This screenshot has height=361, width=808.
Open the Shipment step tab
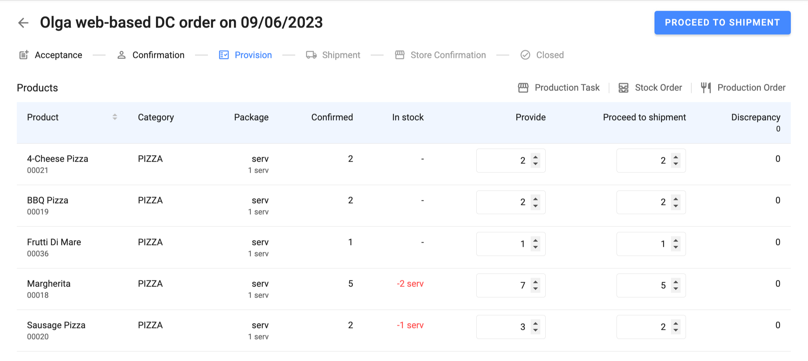point(341,55)
